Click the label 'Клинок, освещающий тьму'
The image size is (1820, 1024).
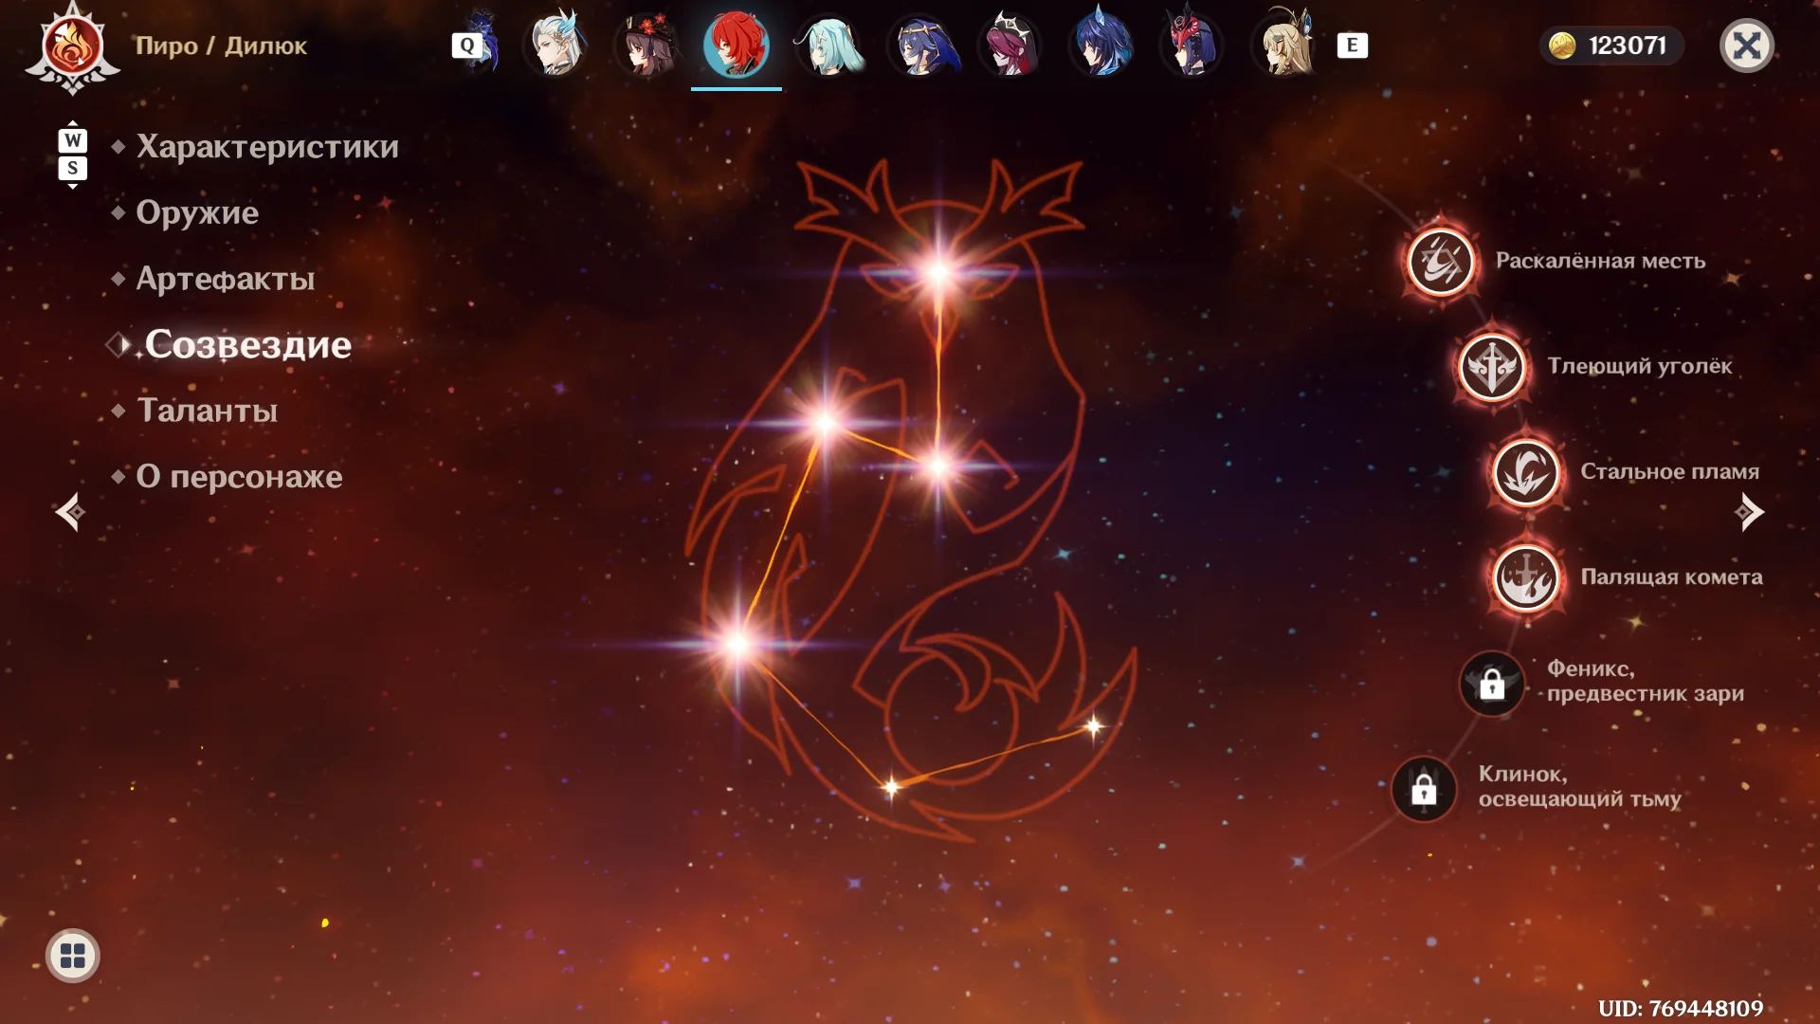point(1579,786)
